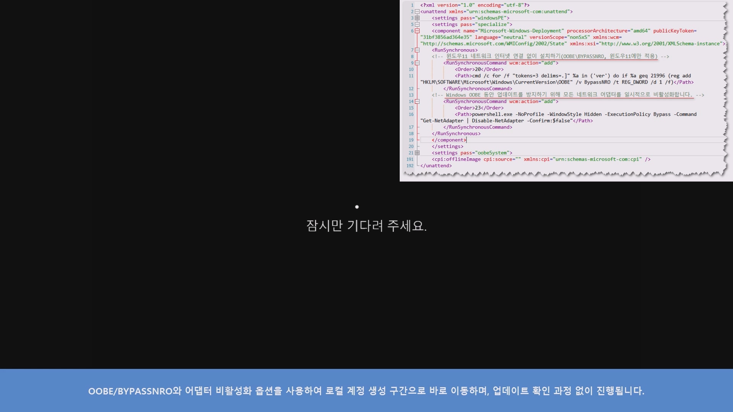Expand the collapsed windowsPE settings block
The image size is (733, 412).
[417, 18]
